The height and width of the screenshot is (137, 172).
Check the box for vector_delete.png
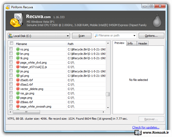11,88
